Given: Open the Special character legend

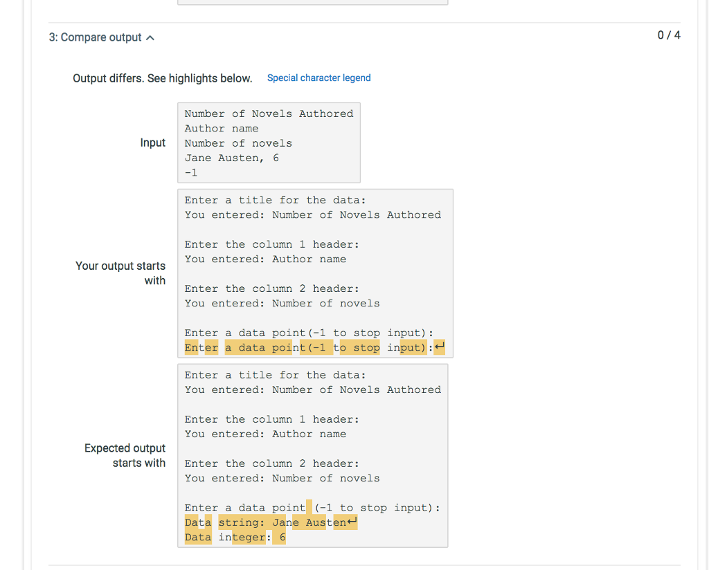Looking at the screenshot, I should coord(318,77).
